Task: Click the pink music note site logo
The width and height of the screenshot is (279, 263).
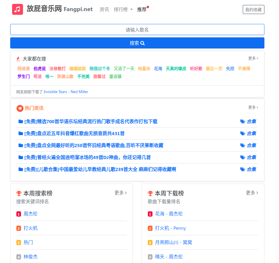Action: [x=18, y=9]
